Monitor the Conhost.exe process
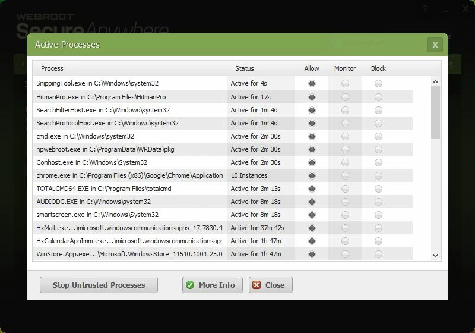This screenshot has width=475, height=333. click(x=345, y=162)
